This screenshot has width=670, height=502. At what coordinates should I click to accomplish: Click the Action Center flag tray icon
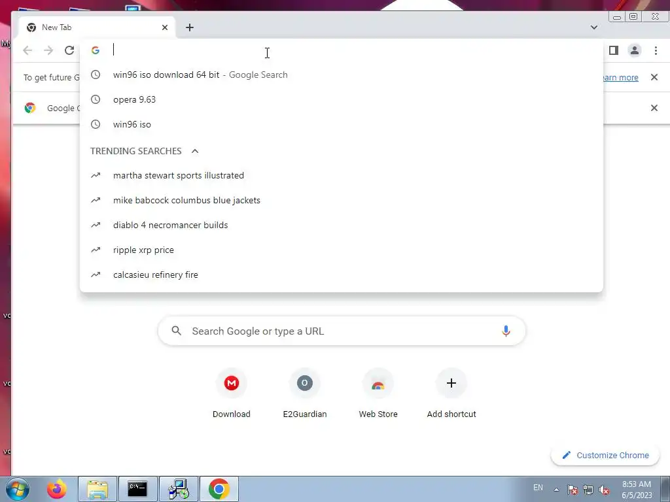click(573, 490)
